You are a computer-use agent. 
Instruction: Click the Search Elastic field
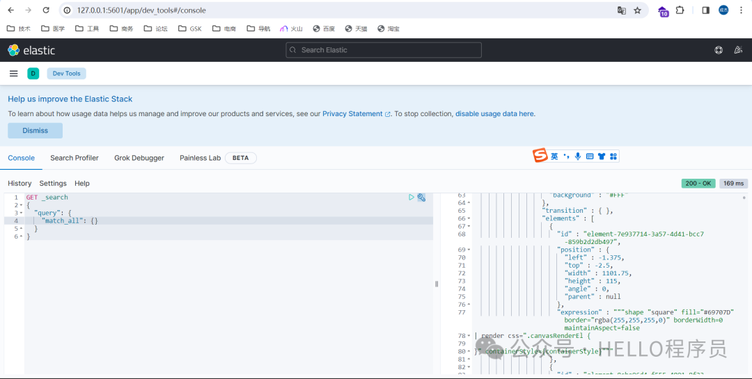(x=384, y=50)
